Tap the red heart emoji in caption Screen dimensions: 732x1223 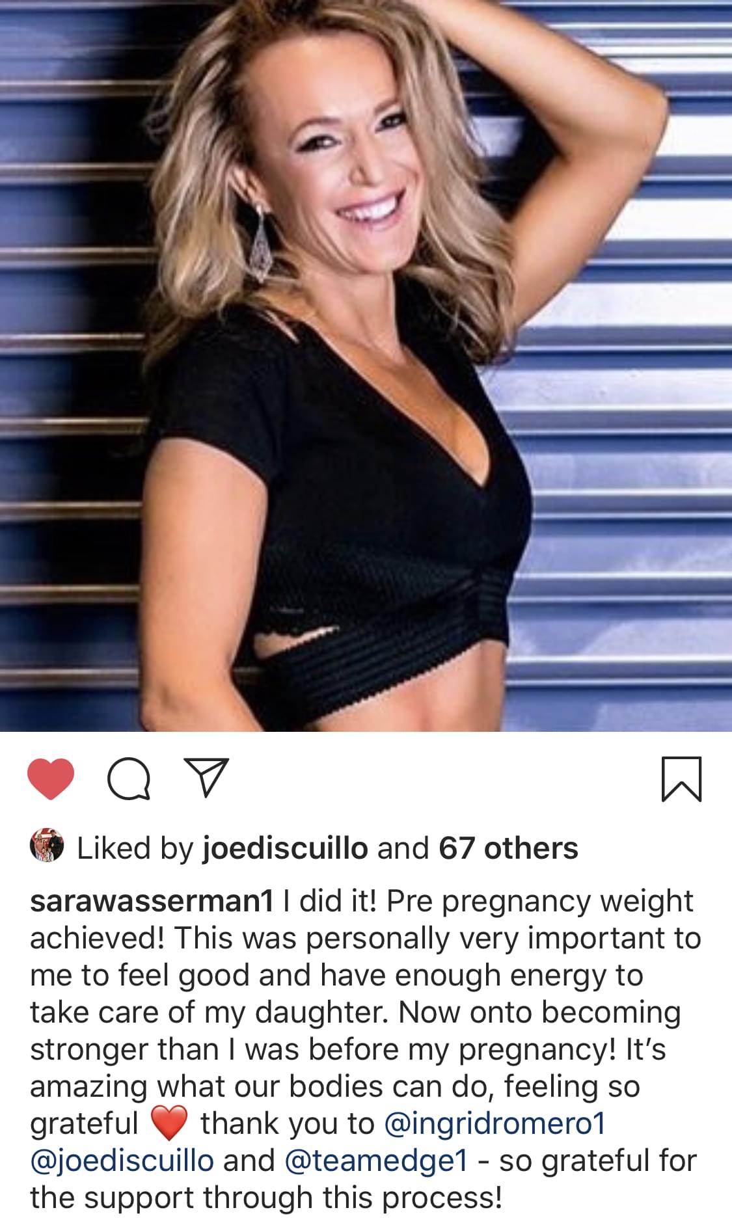[x=169, y=1123]
